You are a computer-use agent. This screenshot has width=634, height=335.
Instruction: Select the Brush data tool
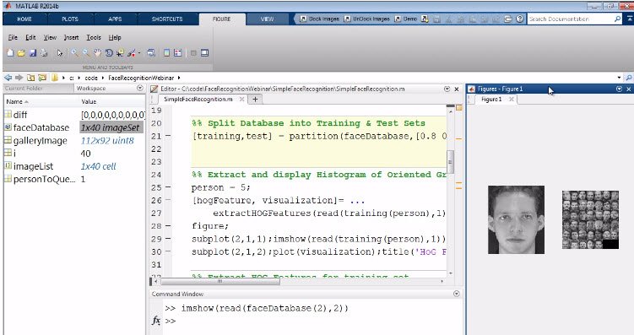pyautogui.click(x=132, y=53)
